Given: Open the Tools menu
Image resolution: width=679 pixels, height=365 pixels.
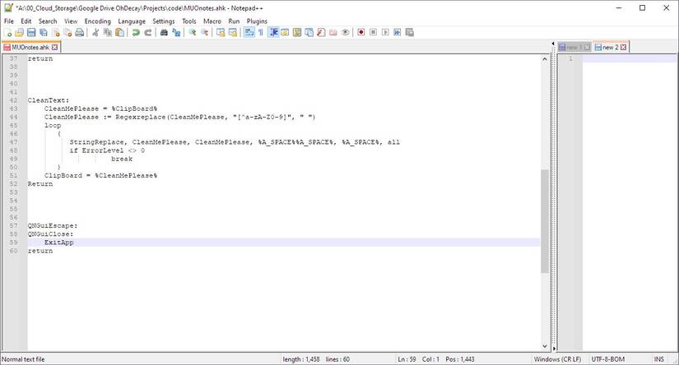Looking at the screenshot, I should pyautogui.click(x=188, y=21).
